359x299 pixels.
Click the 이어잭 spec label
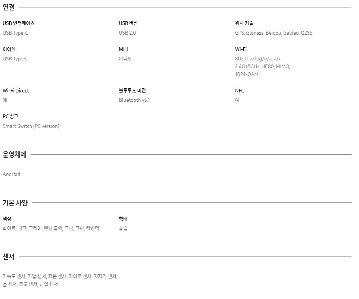(x=9, y=49)
